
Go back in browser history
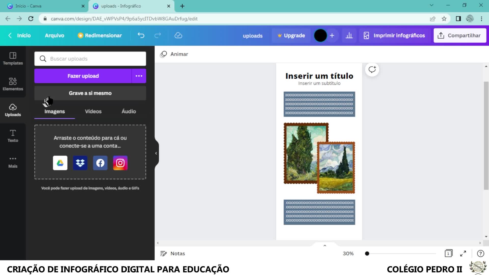click(8, 19)
